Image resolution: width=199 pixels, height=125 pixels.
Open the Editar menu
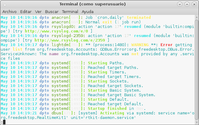[x=26, y=12]
